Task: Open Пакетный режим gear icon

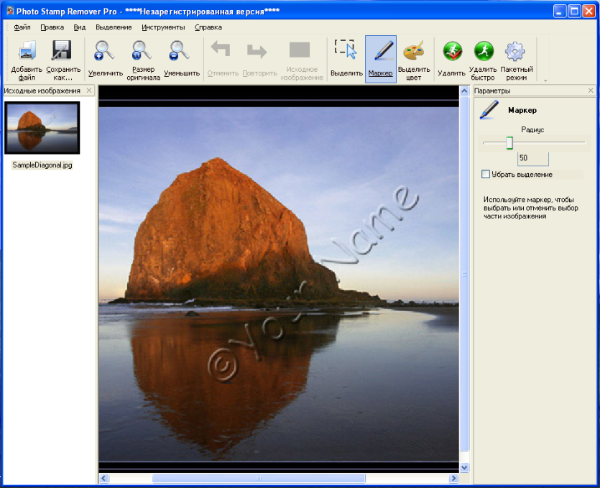Action: point(515,51)
